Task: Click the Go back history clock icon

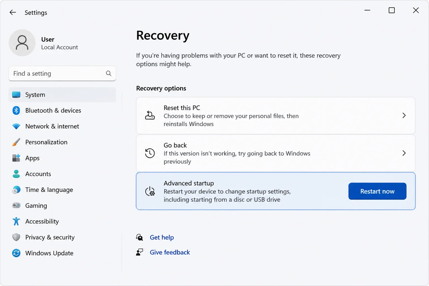Action: tap(150, 153)
